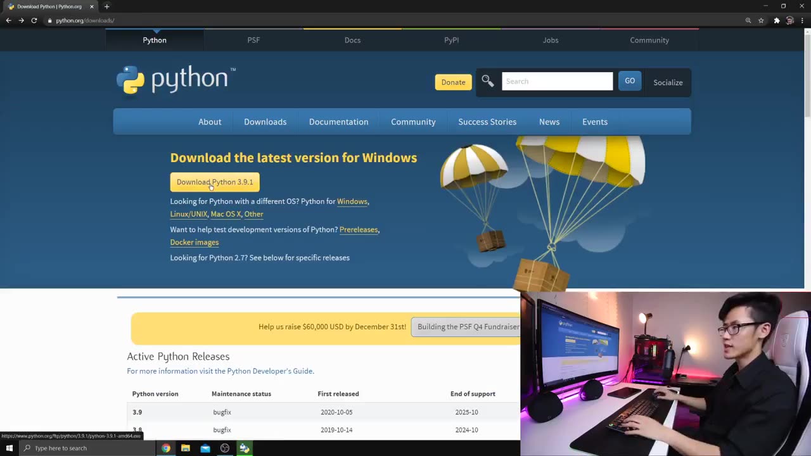Open the Events menu
The height and width of the screenshot is (456, 811).
[x=595, y=122]
